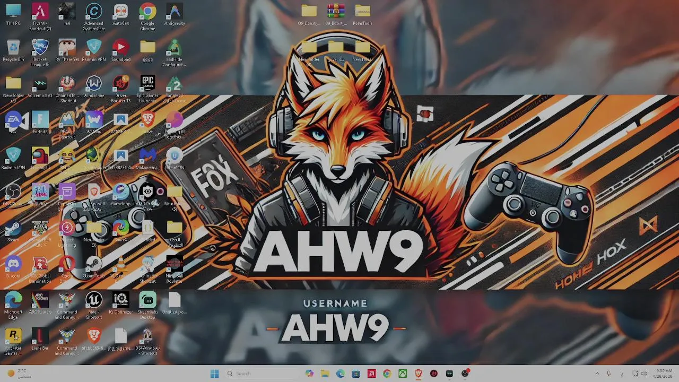Open the volume control in system tray

644,374
